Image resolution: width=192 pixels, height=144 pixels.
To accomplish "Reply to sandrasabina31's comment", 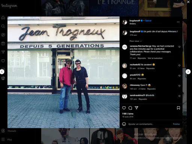I will [x=143, y=99].
